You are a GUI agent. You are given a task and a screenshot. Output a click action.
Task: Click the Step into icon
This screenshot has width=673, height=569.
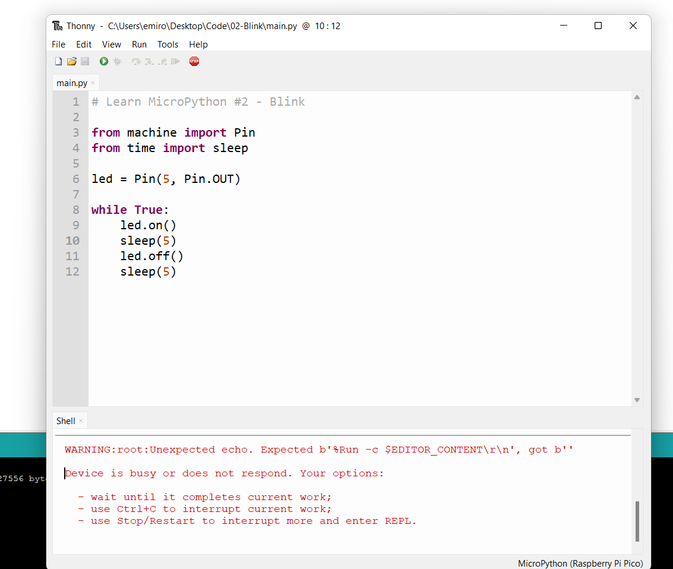149,61
